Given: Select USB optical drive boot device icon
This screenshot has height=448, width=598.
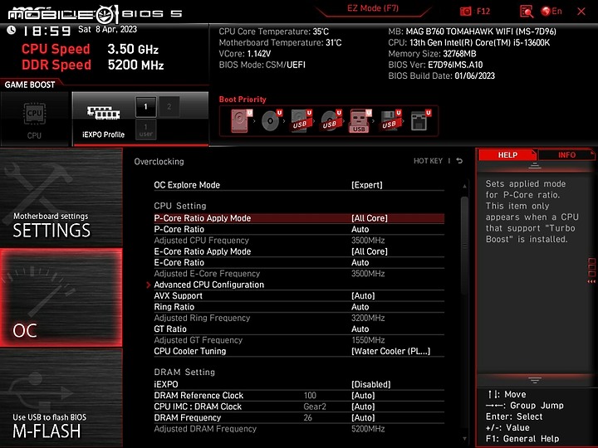Looking at the screenshot, I should coord(331,121).
